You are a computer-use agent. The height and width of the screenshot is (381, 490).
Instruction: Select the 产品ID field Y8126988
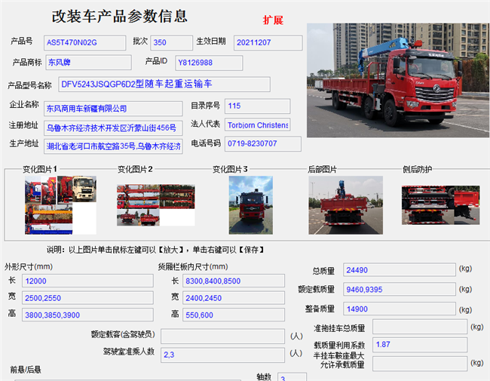pos(212,63)
